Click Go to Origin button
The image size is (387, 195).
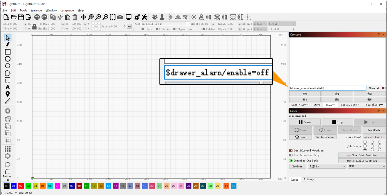point(325,137)
